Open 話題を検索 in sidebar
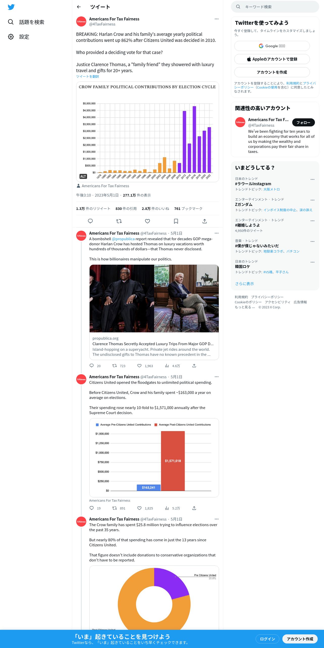324x648 pixels. [x=26, y=22]
